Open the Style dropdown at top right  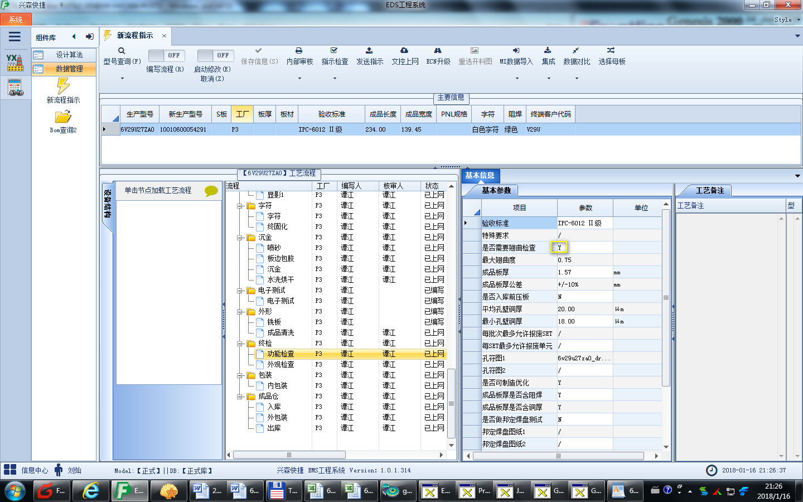pos(786,20)
